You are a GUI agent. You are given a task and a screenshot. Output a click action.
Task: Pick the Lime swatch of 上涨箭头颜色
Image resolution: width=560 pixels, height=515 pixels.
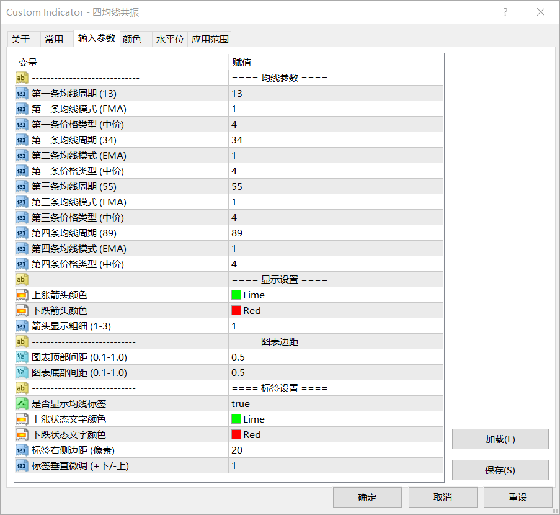pos(236,295)
